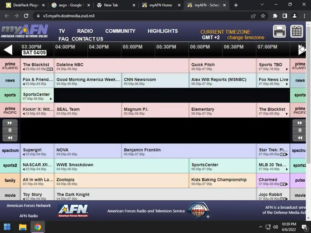Click the myAFN logo
This screenshot has width=311, height=233.
click(x=24, y=31)
